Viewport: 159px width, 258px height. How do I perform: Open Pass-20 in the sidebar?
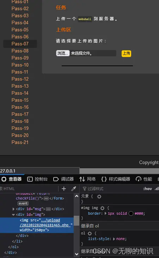[x=20, y=136]
